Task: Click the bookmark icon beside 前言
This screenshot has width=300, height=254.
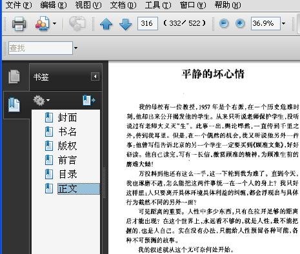Action: 49,160
